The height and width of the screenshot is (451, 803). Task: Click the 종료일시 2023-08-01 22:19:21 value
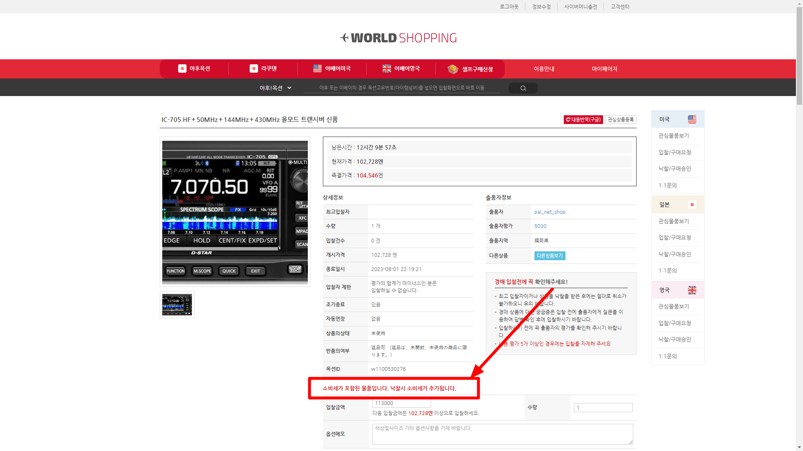coord(396,269)
